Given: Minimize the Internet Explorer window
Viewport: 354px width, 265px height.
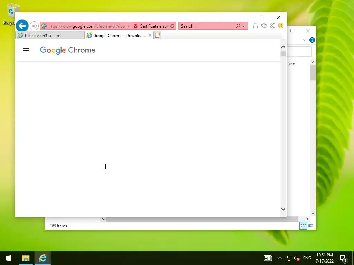Looking at the screenshot, I should point(247,18).
